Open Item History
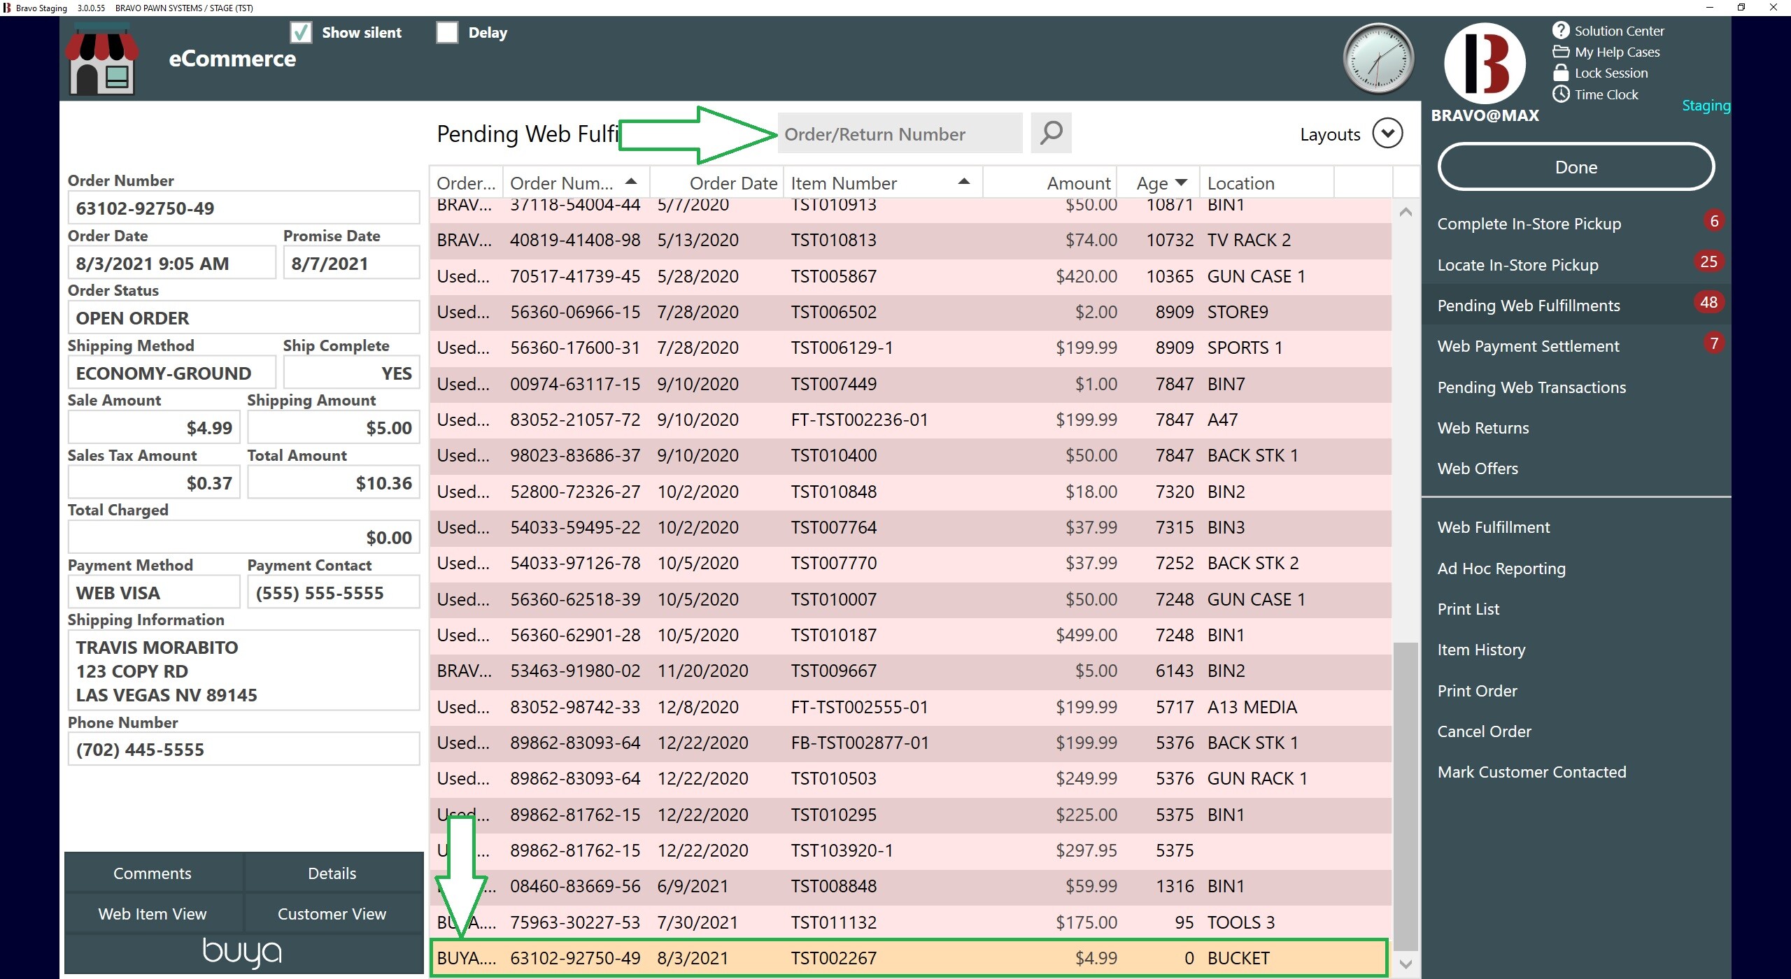The height and width of the screenshot is (979, 1791). [x=1481, y=650]
